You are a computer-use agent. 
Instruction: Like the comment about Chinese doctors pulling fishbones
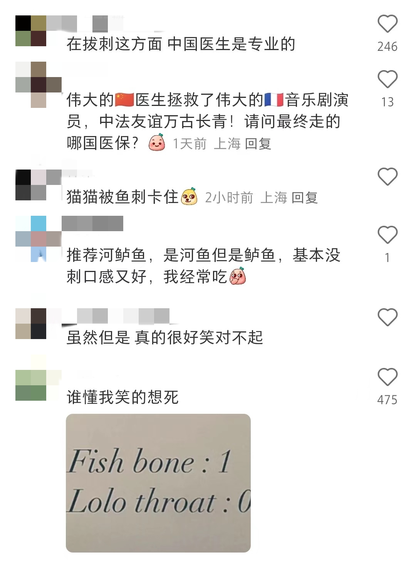pyautogui.click(x=387, y=24)
